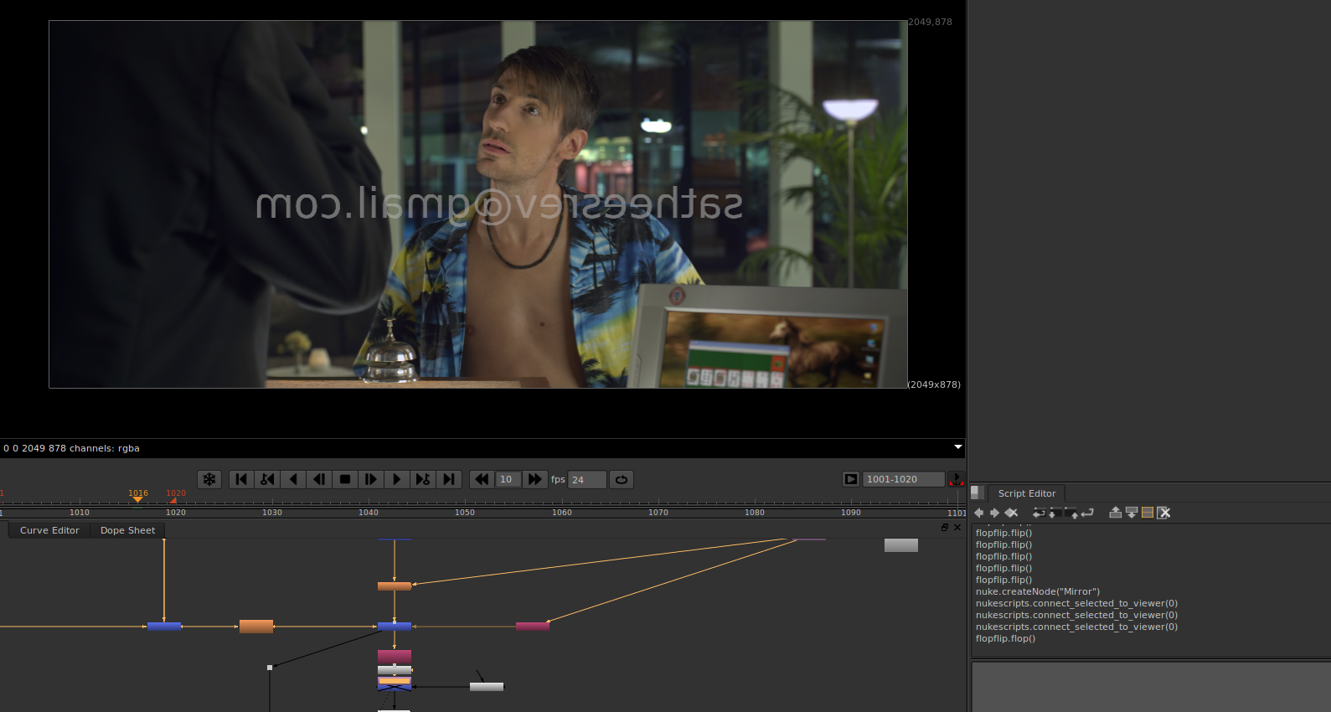Viewport: 1331px width, 712px height.
Task: Click the save script icon in Script Editor
Action: 1071,513
